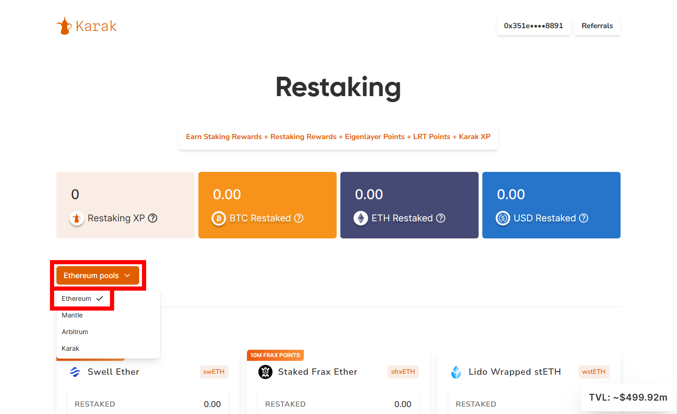Click the Ethereum diamond icon
Screen dimensions: 677x414
coord(361,218)
